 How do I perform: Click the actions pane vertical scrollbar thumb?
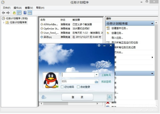(156, 62)
